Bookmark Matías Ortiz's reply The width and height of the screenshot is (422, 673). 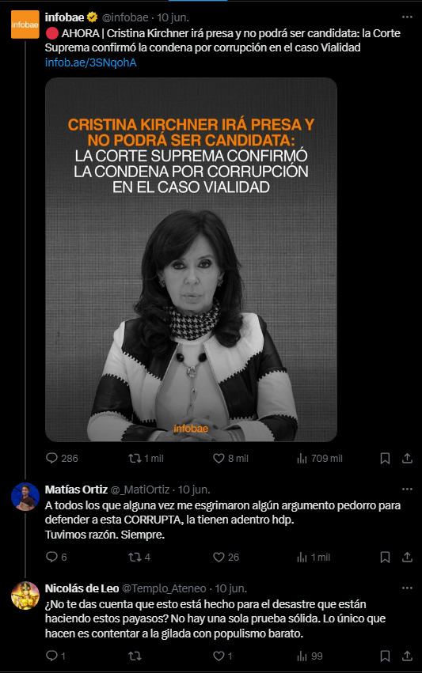tap(385, 557)
